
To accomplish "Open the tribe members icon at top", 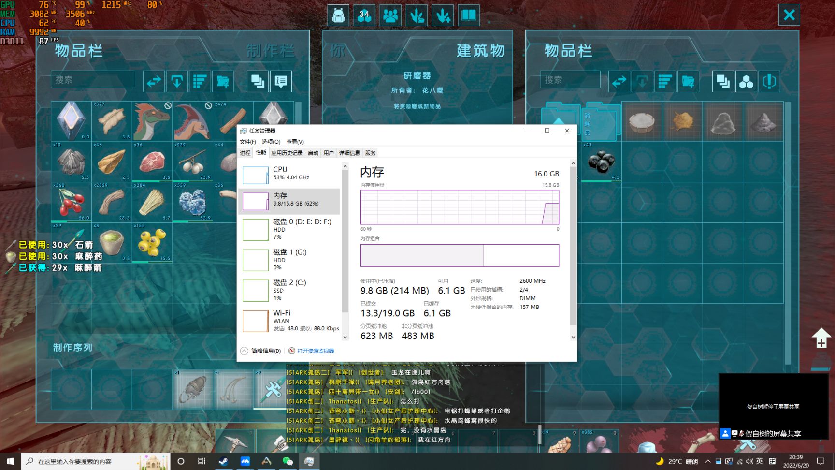I will (390, 15).
